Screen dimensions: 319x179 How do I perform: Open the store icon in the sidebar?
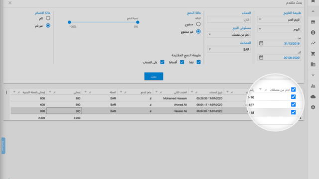click(x=313, y=22)
